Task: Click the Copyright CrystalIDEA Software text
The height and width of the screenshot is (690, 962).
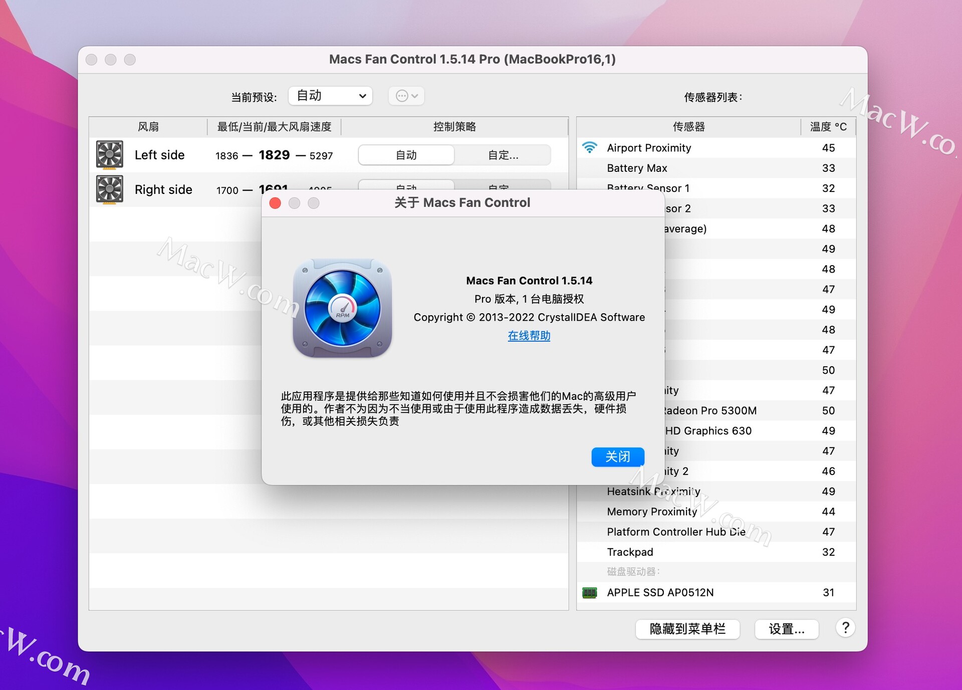Action: 529,317
